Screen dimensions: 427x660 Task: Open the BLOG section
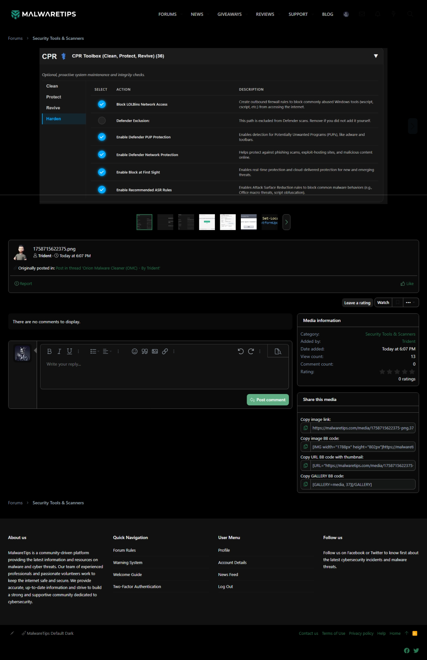tap(328, 14)
